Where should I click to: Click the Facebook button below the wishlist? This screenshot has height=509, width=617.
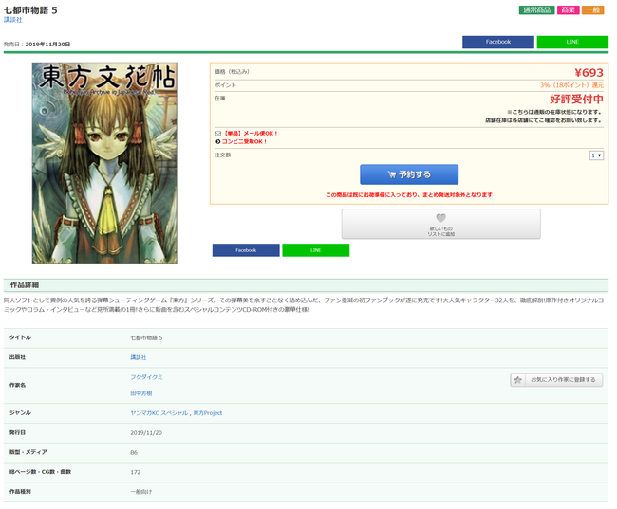pos(246,250)
